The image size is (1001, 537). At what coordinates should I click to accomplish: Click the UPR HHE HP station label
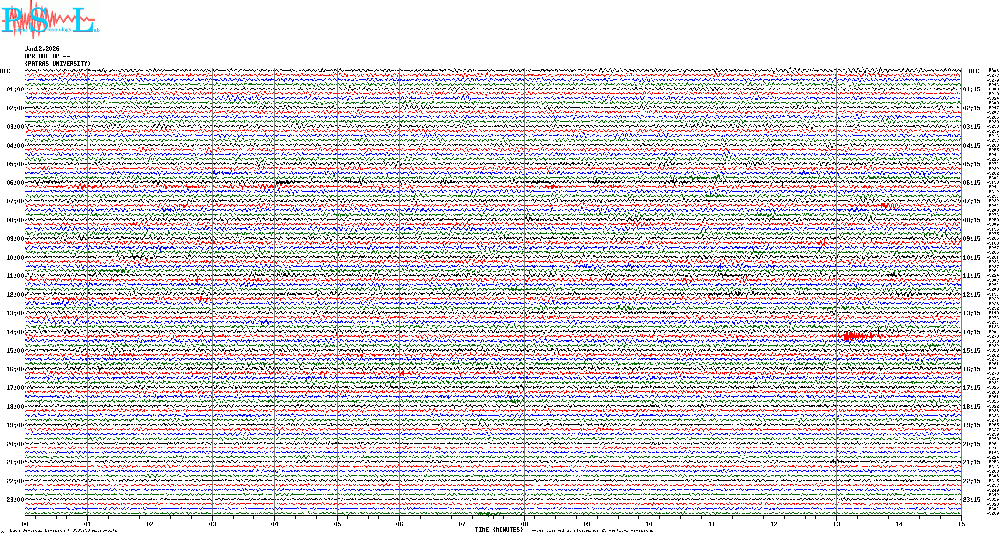pos(47,56)
